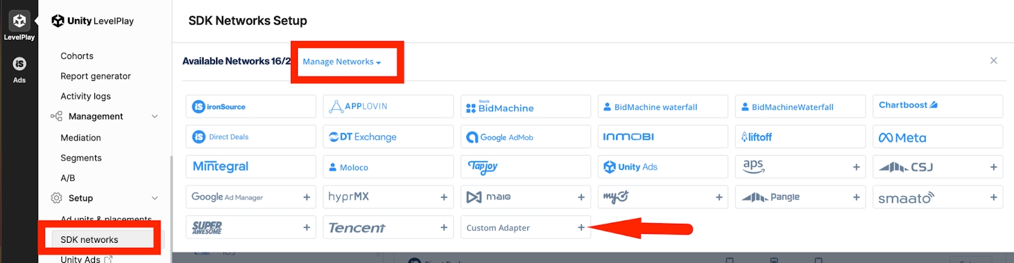
Task: Collapse the Setup section chevron
Action: coord(155,198)
